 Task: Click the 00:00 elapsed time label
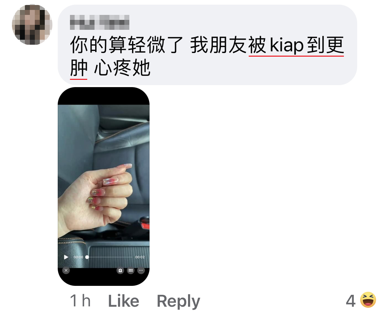[78, 257]
